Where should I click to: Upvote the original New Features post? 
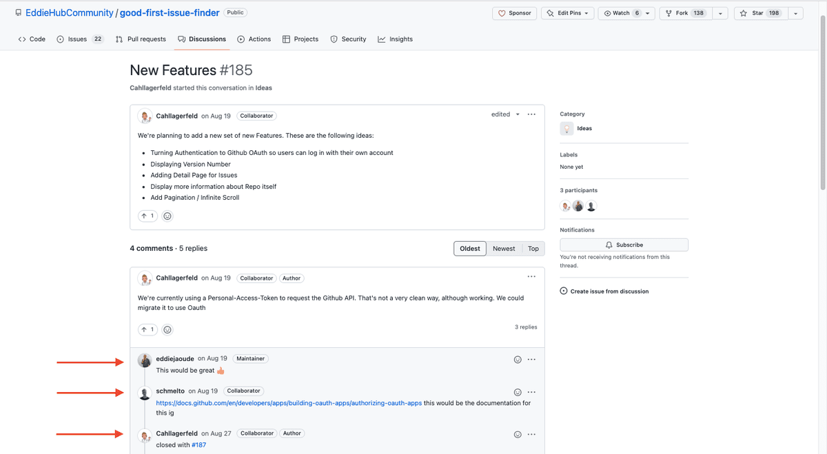147,216
